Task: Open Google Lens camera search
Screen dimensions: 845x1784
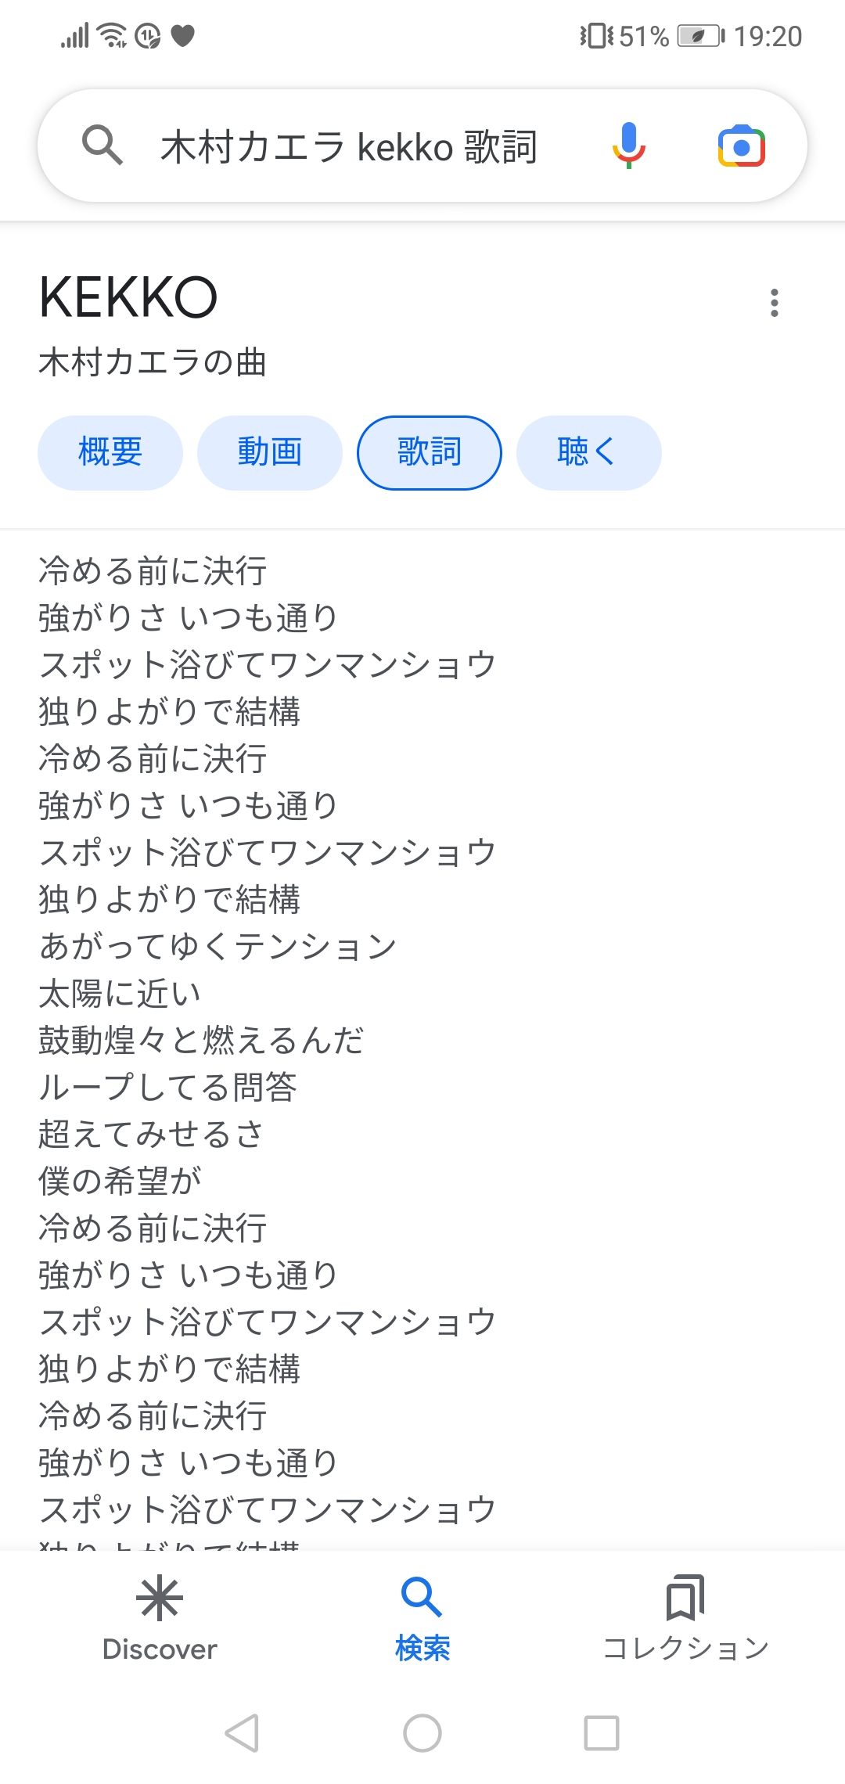Action: click(741, 146)
